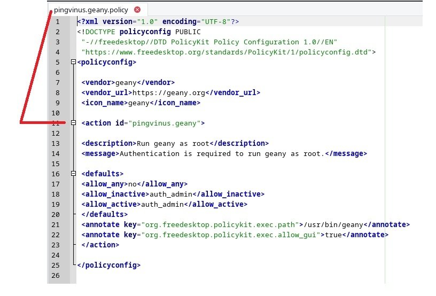Image resolution: width=436 pixels, height=296 pixels.
Task: Click the exec.path annotate /usr/bin/geany line
Action: (x=246, y=224)
